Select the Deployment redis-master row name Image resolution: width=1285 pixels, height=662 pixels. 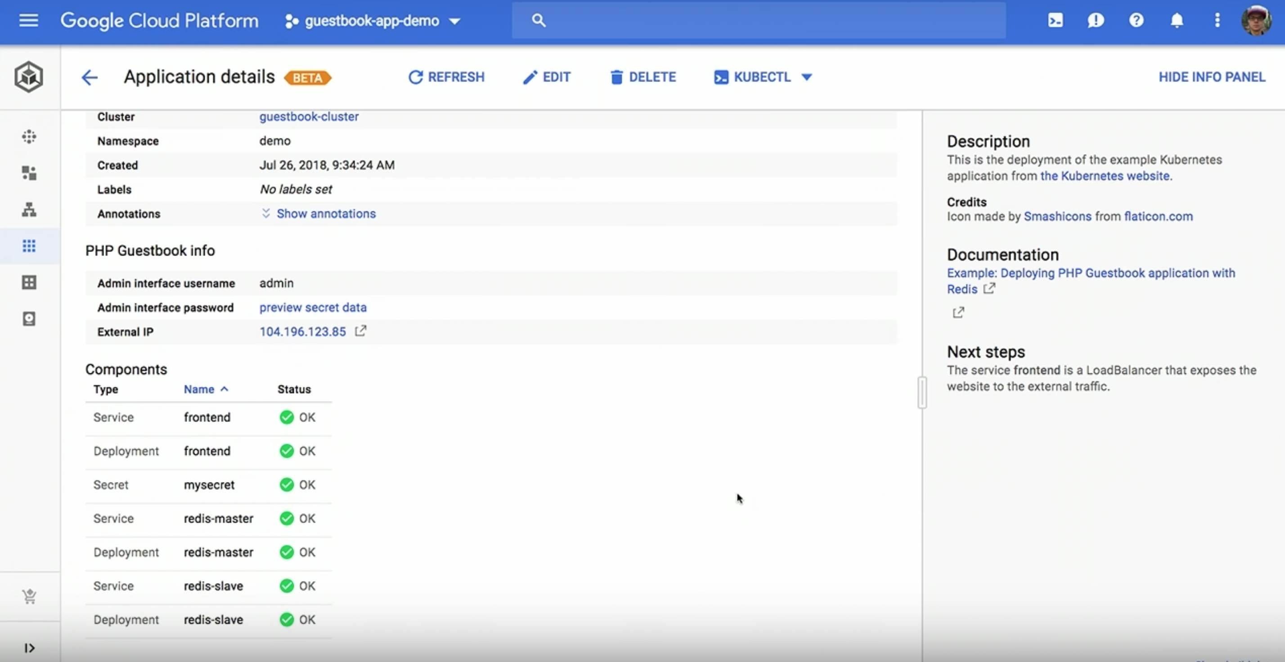(219, 552)
